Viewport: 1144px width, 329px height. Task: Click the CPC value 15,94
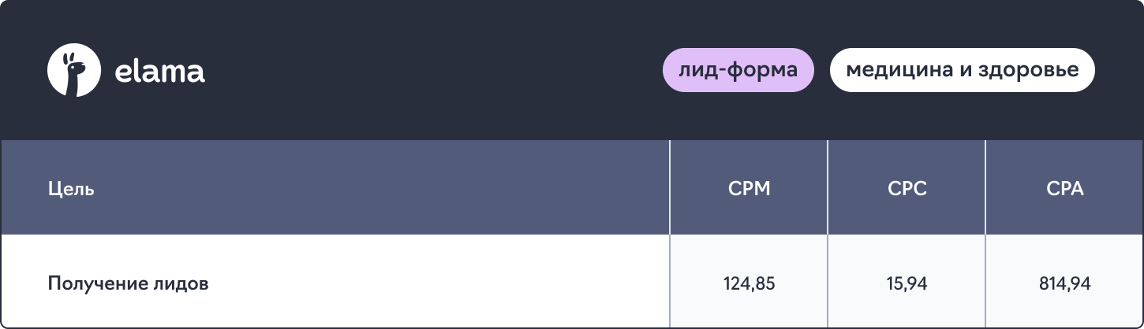pos(907,283)
